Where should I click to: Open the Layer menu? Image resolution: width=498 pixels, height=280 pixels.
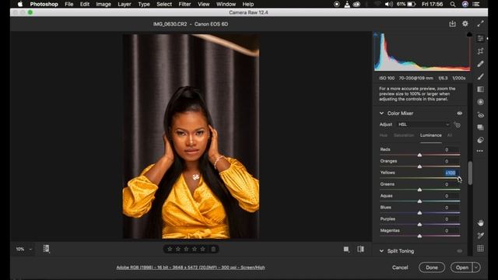pos(124,4)
